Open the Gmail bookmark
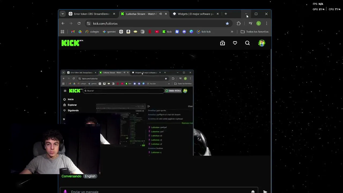 tap(73, 32)
